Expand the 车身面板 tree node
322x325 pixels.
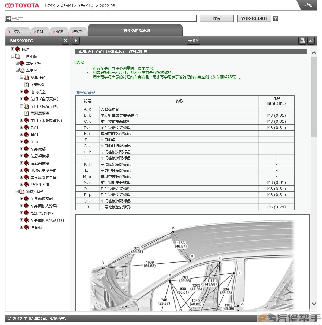pyautogui.click(x=17, y=63)
